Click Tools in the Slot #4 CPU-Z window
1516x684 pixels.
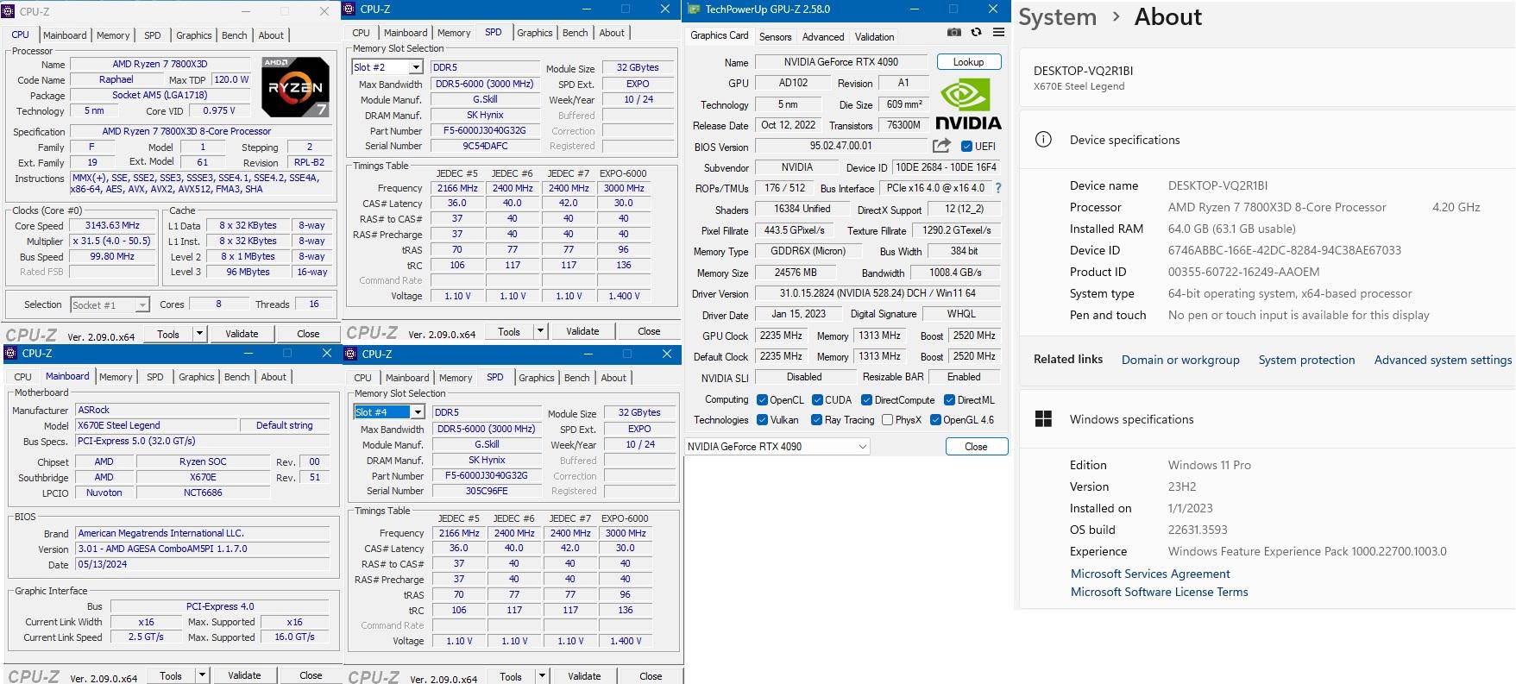click(511, 676)
